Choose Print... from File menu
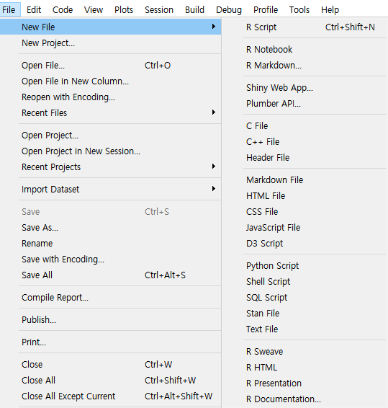This screenshot has width=388, height=408. click(110, 342)
